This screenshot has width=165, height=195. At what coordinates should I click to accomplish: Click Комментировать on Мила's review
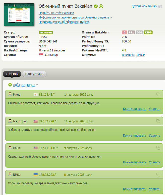pyautogui.click(x=134, y=109)
